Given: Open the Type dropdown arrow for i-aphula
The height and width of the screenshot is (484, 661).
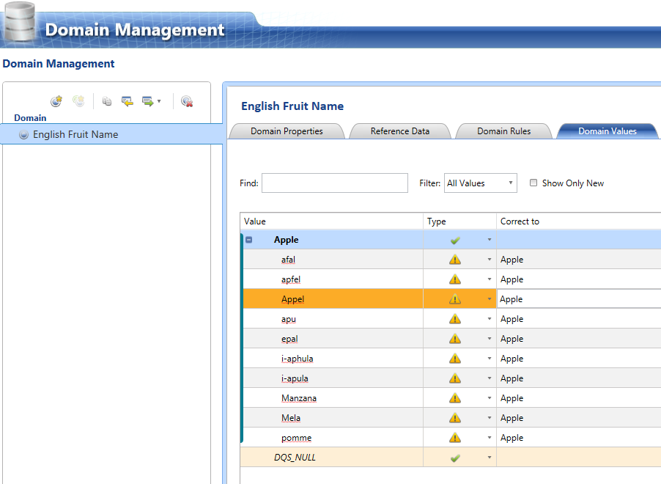Looking at the screenshot, I should tap(490, 359).
